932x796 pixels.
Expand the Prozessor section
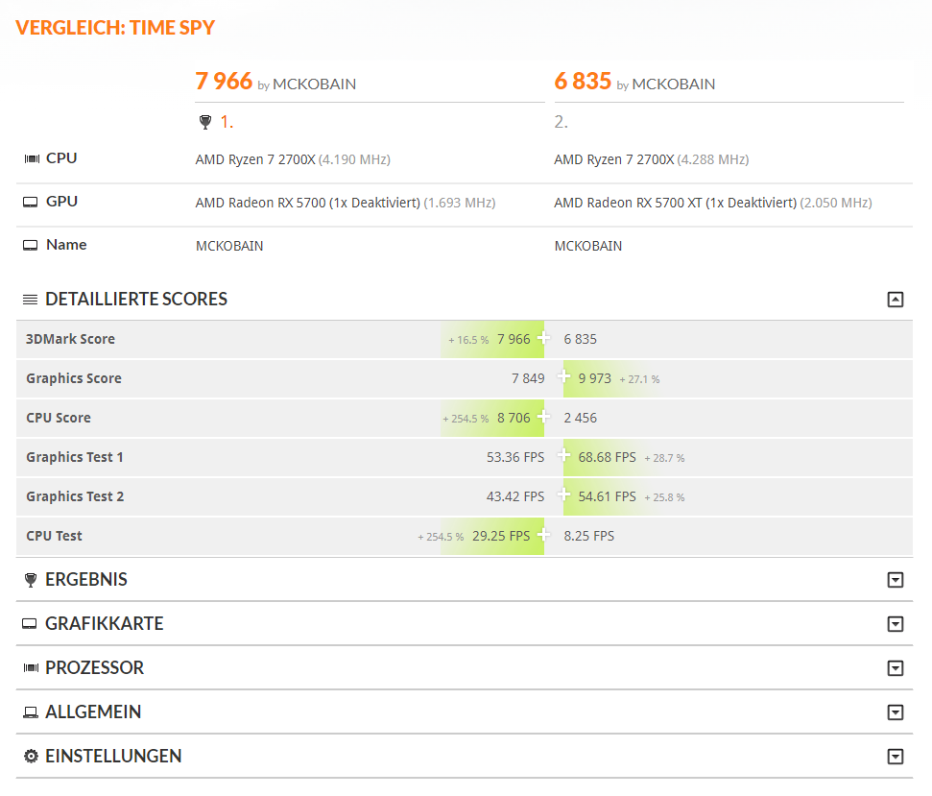point(896,668)
